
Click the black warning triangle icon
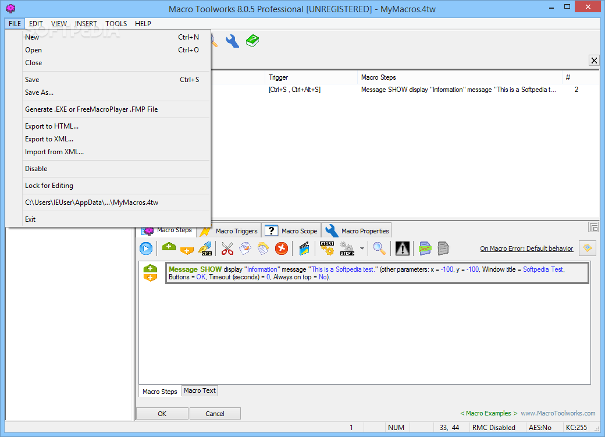[403, 248]
